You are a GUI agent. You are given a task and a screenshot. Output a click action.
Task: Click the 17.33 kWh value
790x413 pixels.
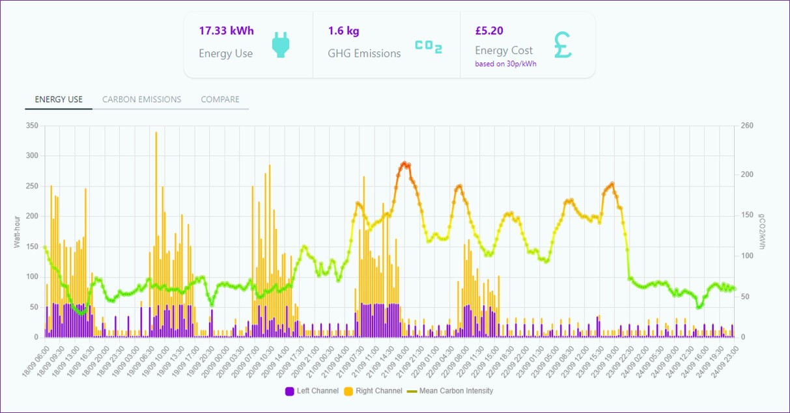pyautogui.click(x=227, y=31)
